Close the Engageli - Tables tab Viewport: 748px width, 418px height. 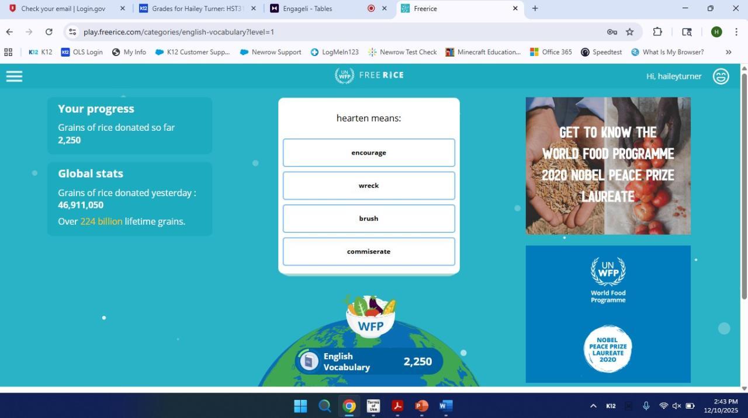(385, 9)
